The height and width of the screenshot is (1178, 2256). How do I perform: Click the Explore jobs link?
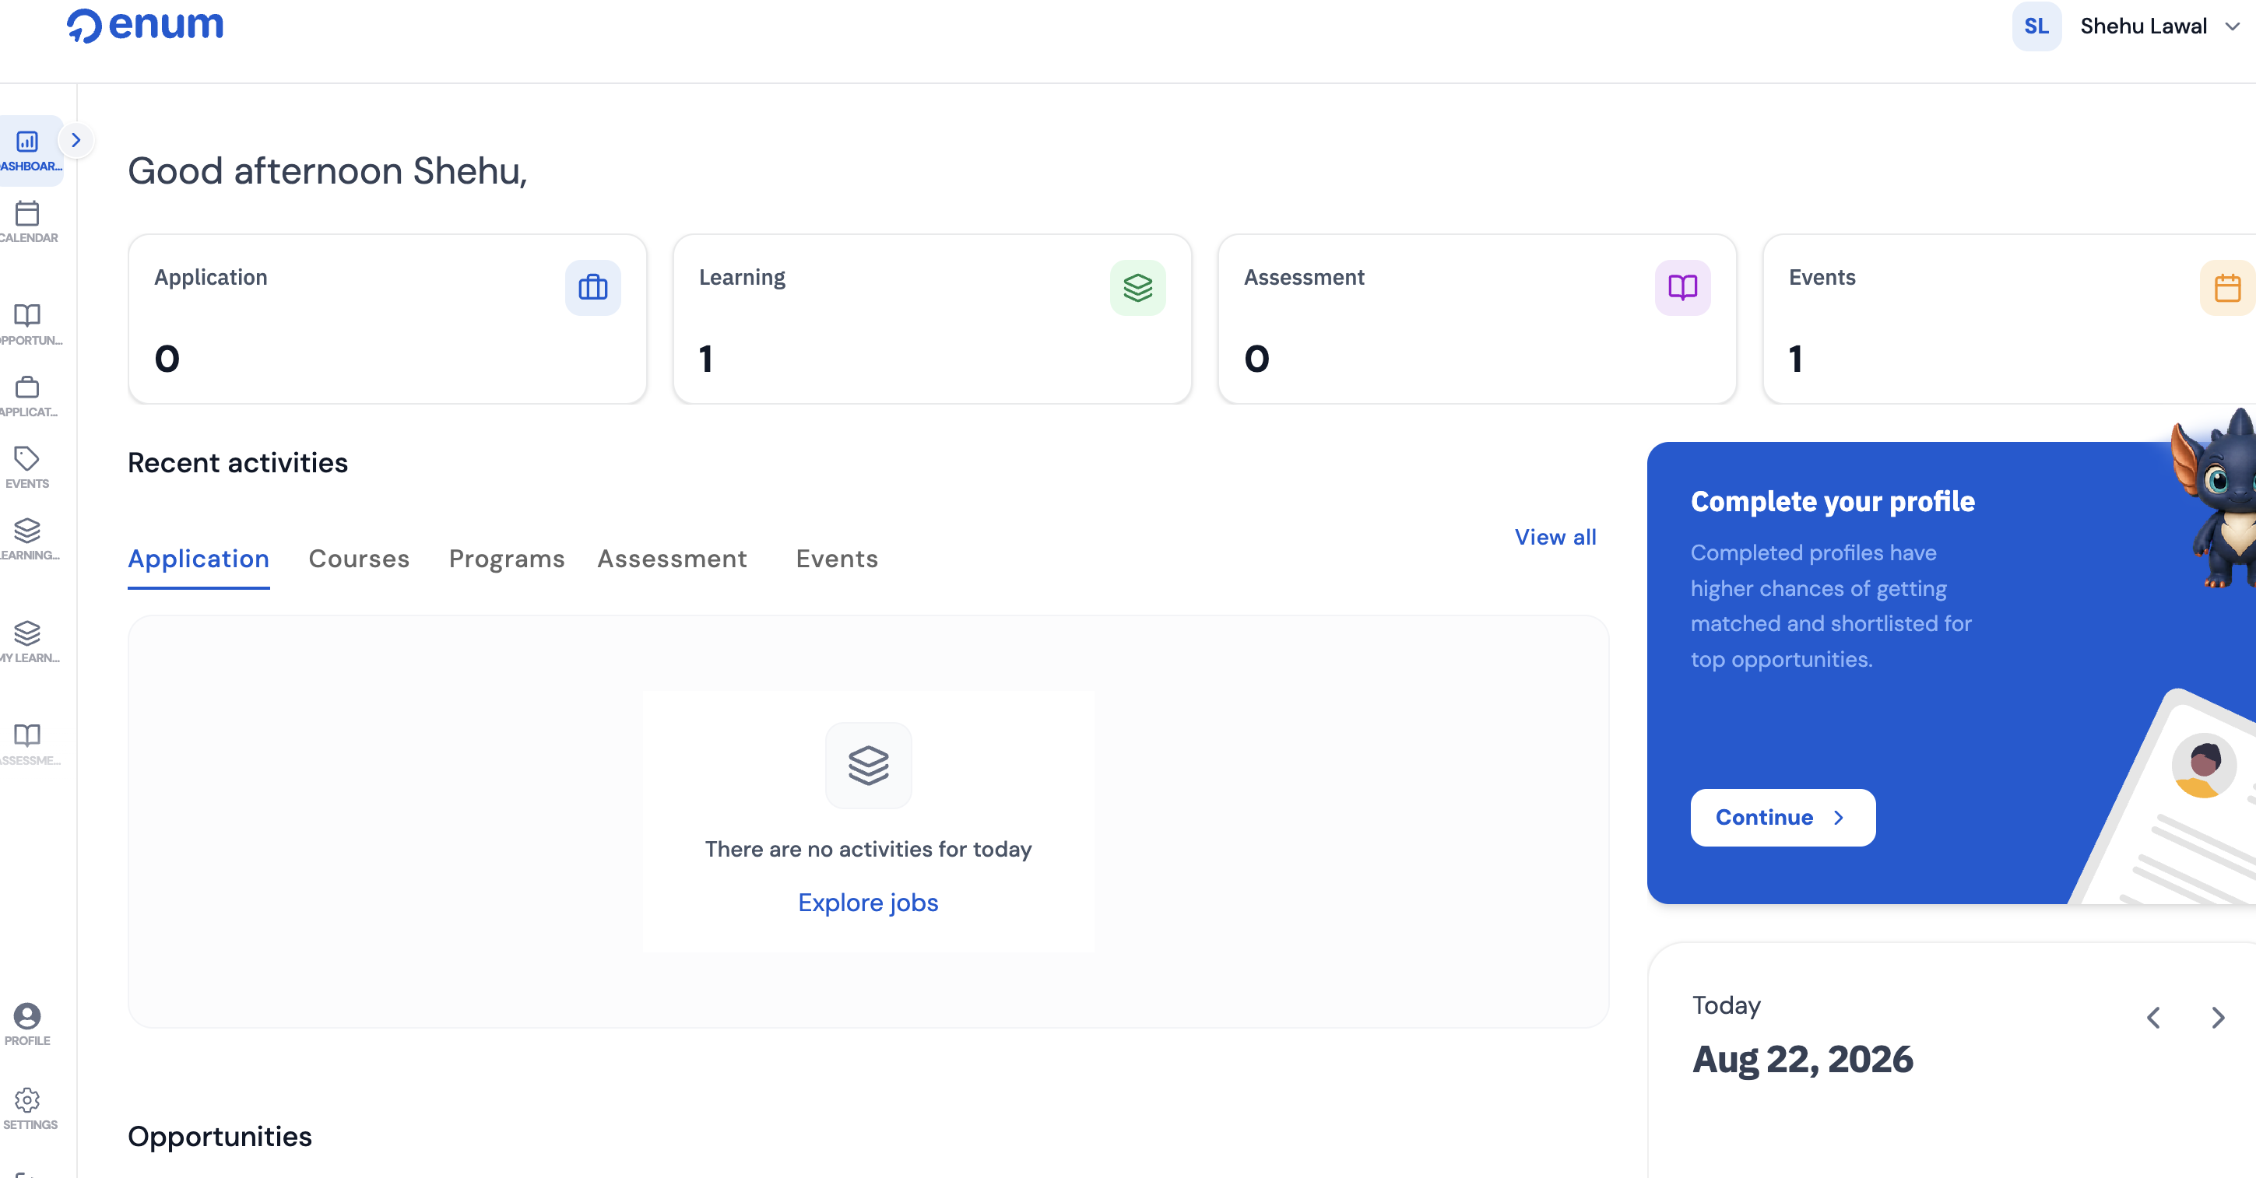coord(868,903)
